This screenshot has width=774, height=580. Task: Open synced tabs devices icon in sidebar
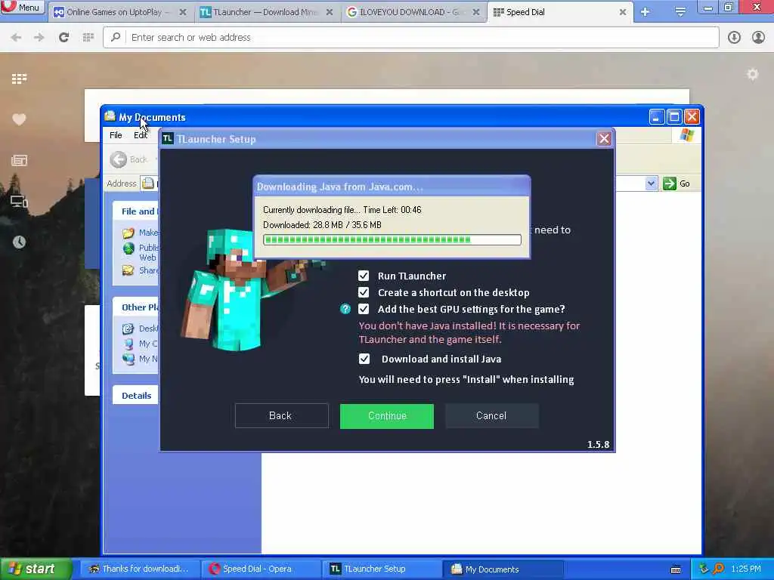[x=19, y=201]
